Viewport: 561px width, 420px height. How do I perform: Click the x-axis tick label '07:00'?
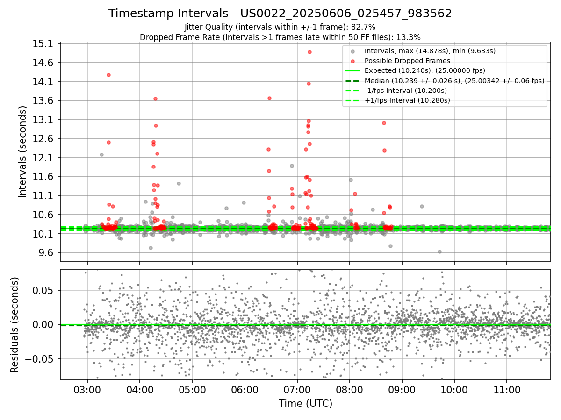click(297, 389)
